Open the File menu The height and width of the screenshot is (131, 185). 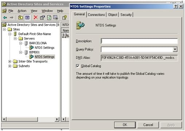[11, 11]
